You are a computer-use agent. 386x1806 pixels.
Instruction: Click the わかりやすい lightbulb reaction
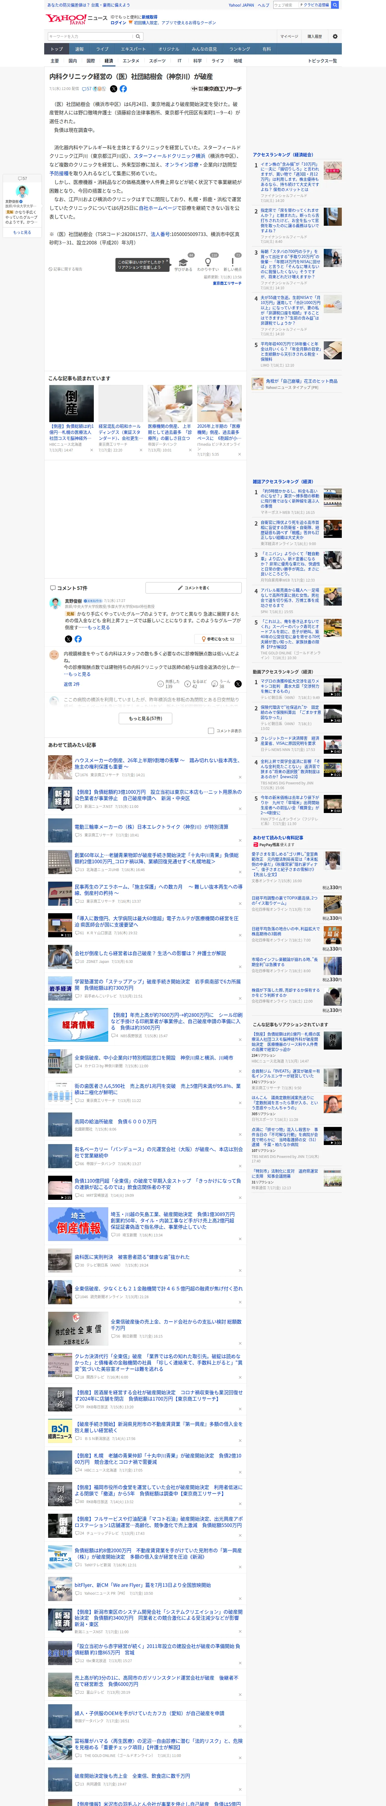tap(208, 262)
